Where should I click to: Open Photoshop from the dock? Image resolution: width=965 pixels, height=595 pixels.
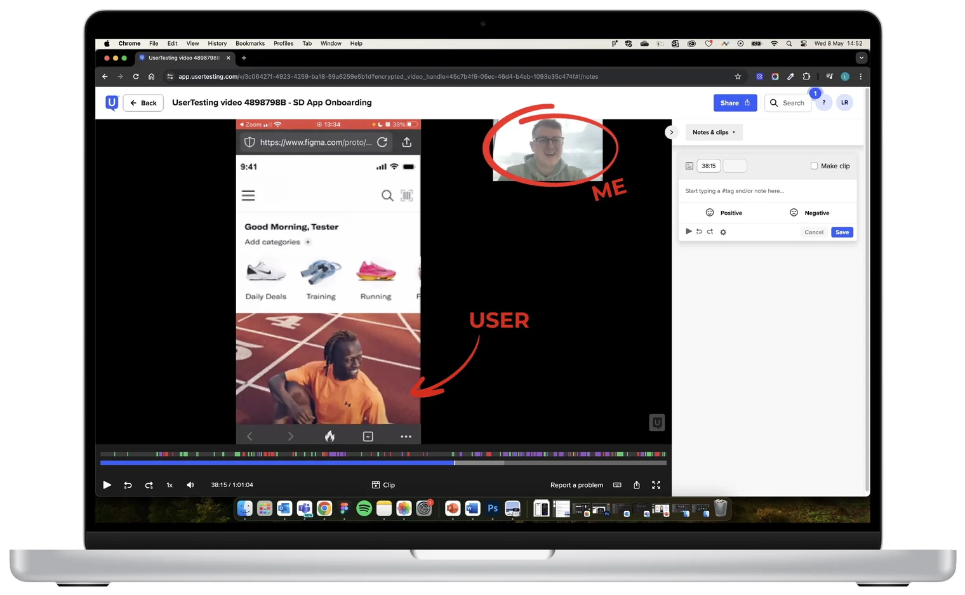pos(493,508)
